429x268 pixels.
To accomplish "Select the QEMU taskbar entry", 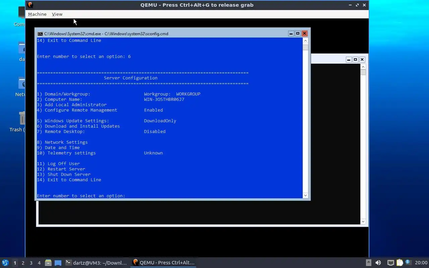I will point(164,263).
